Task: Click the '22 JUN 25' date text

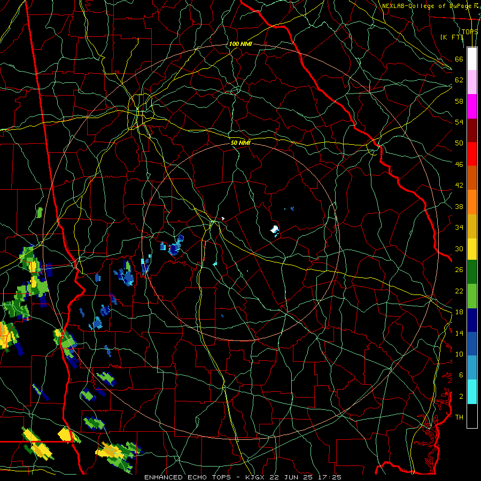Action: [x=293, y=477]
